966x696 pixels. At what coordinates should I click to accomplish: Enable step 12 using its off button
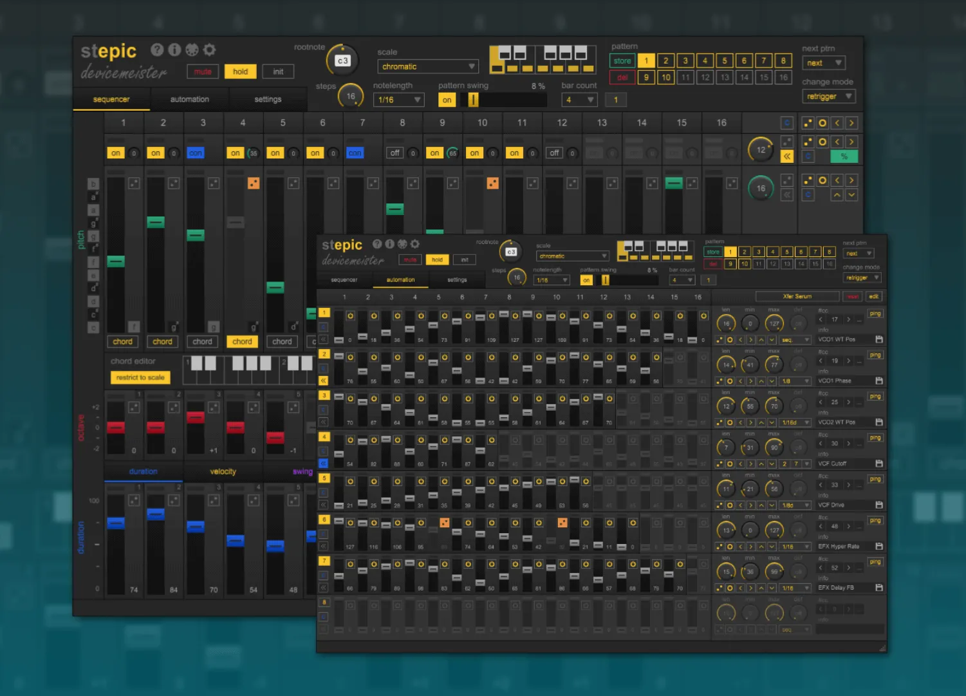(x=555, y=153)
